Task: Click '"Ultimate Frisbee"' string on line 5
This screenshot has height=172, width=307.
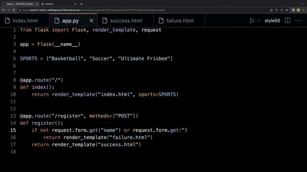Action: click(144, 58)
